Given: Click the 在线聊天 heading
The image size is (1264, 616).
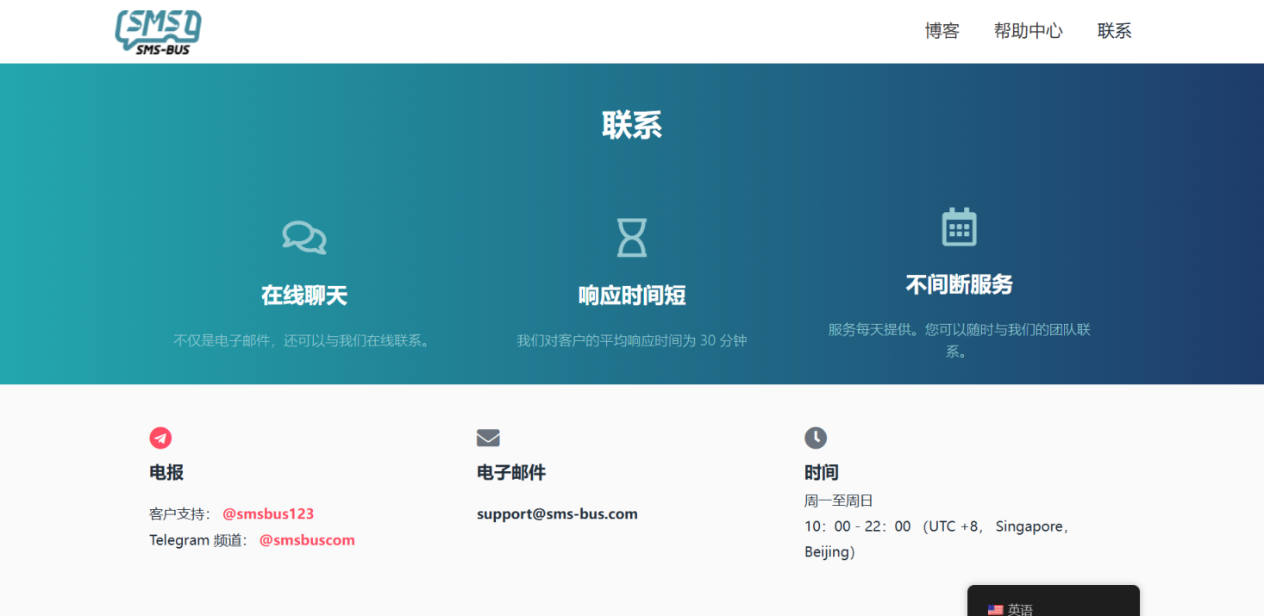Looking at the screenshot, I should [304, 296].
